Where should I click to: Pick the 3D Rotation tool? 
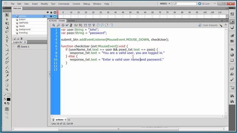7,28
